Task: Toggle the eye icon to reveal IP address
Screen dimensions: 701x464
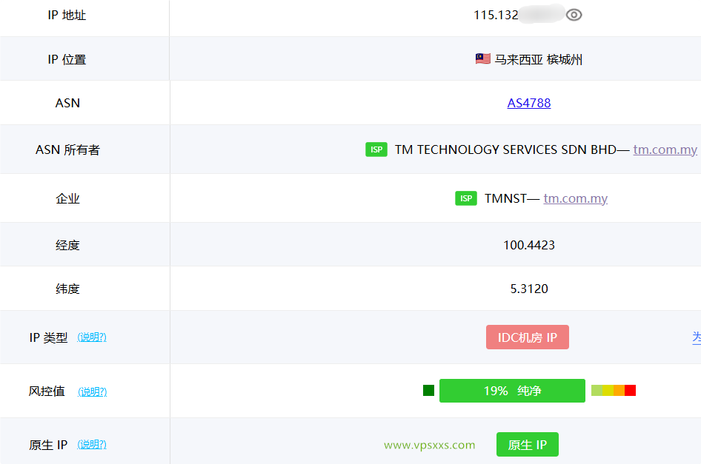Action: pyautogui.click(x=574, y=15)
